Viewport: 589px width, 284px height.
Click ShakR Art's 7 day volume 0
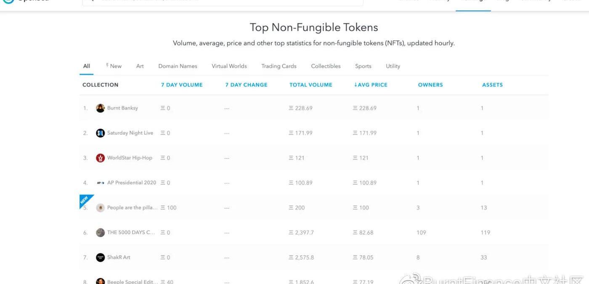(165, 257)
